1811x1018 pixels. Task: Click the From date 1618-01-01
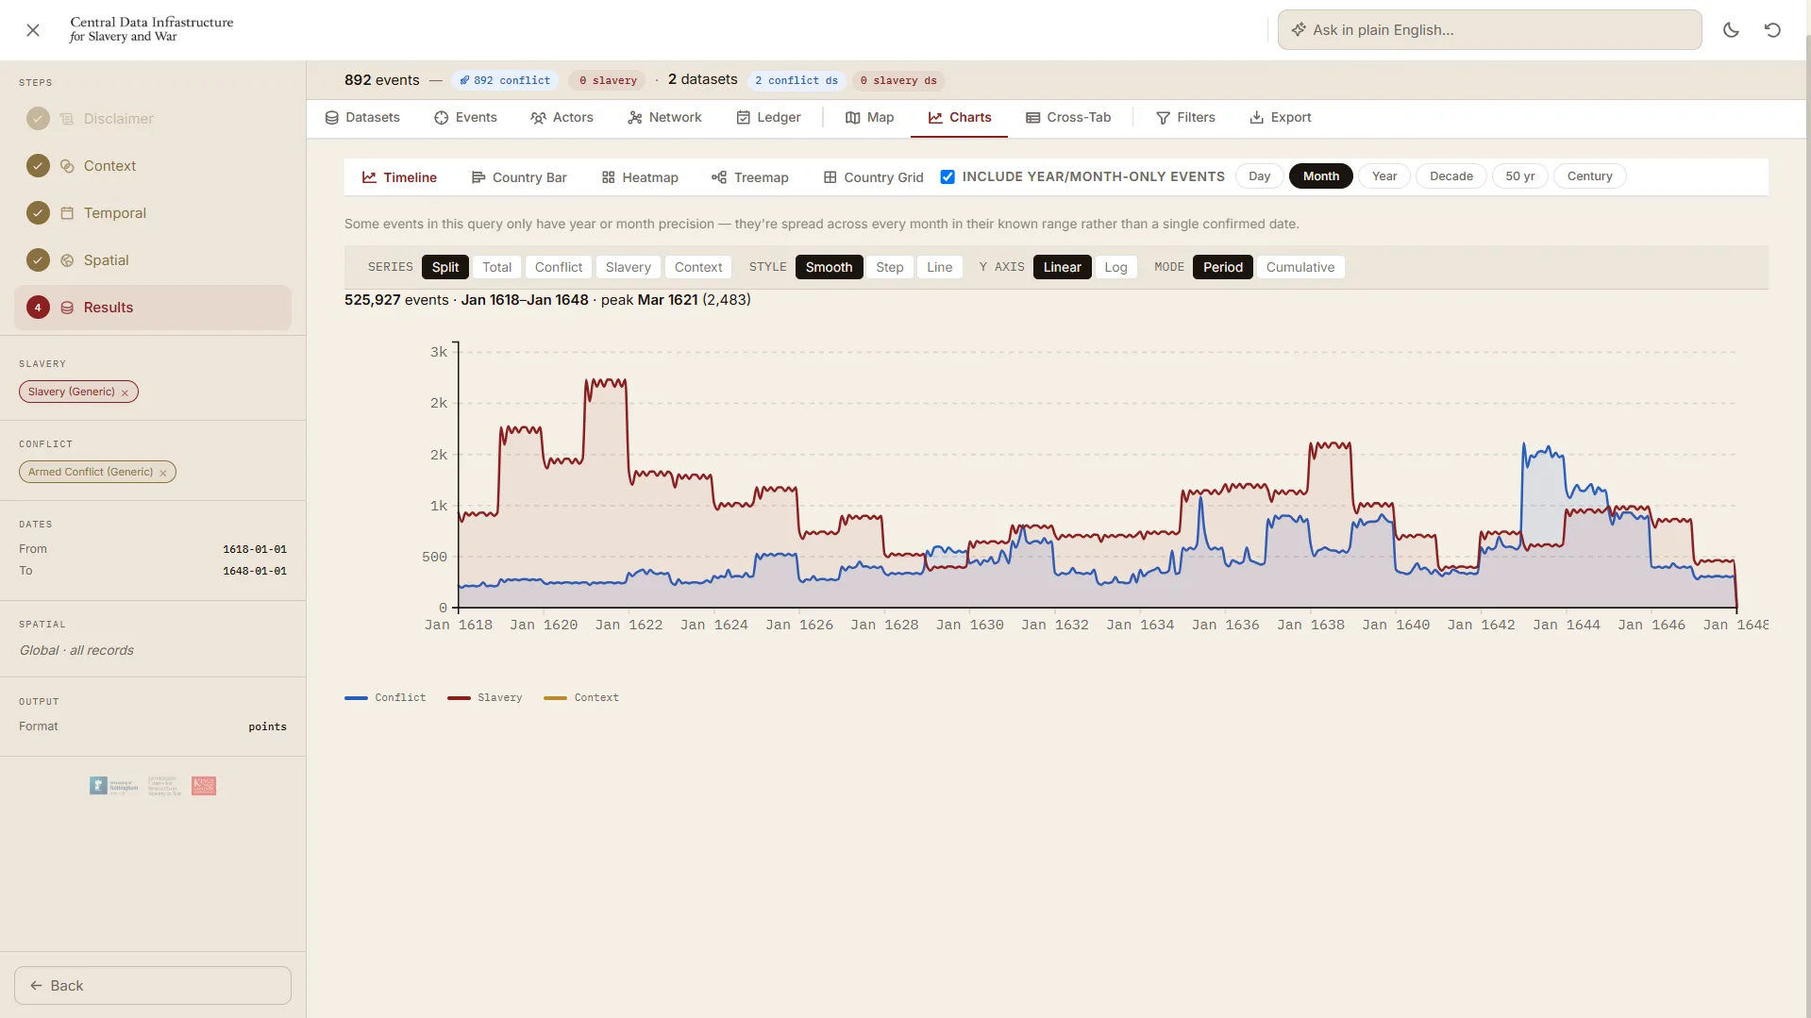pos(255,549)
